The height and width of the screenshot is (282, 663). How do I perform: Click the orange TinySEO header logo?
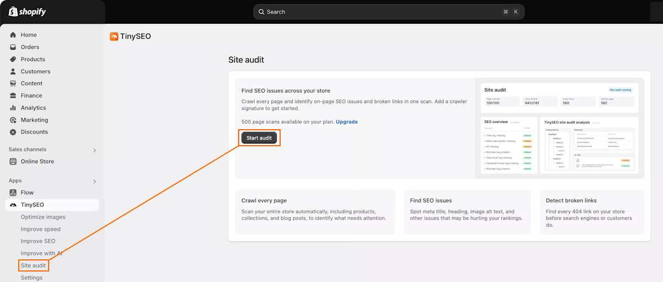114,36
